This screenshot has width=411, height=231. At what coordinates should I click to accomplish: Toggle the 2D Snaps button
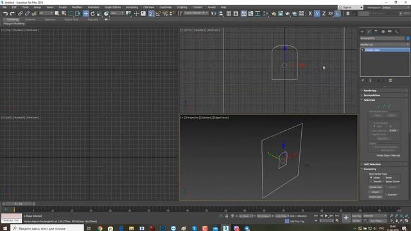pos(151,13)
